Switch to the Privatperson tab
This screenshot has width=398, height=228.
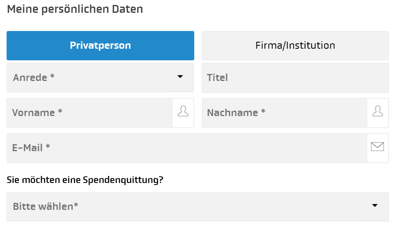coord(100,45)
